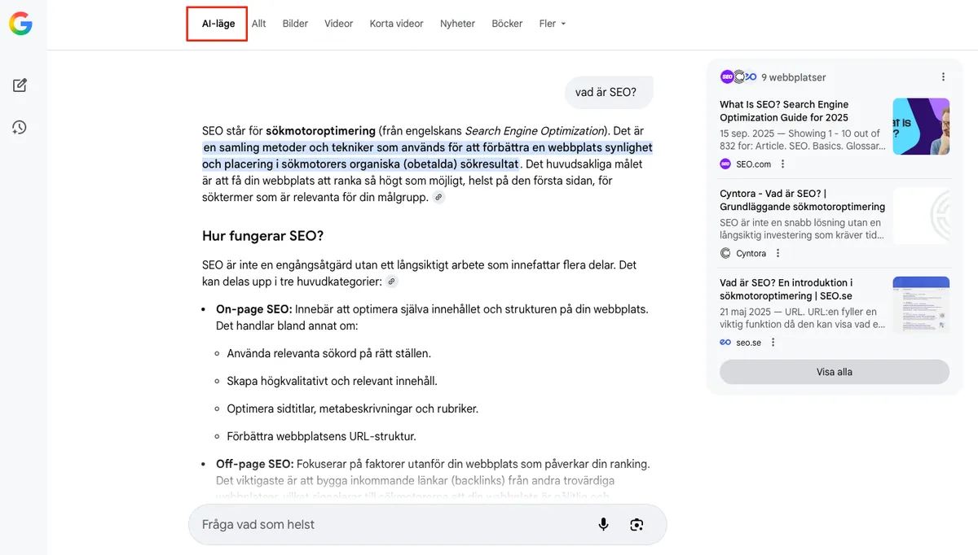Click link icon after 'tre huvudkategorier:'
Image resolution: width=978 pixels, height=555 pixels.
tap(392, 282)
